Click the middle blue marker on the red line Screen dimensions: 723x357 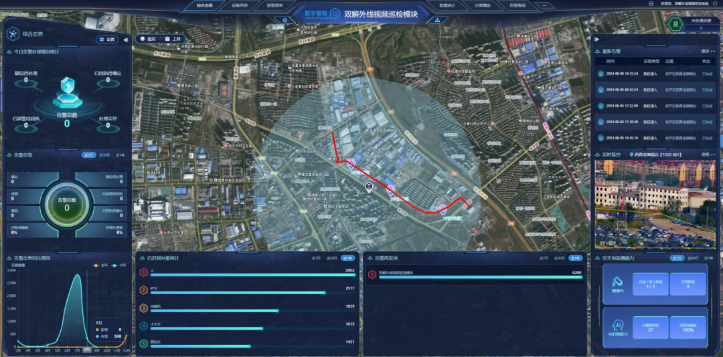391,190
